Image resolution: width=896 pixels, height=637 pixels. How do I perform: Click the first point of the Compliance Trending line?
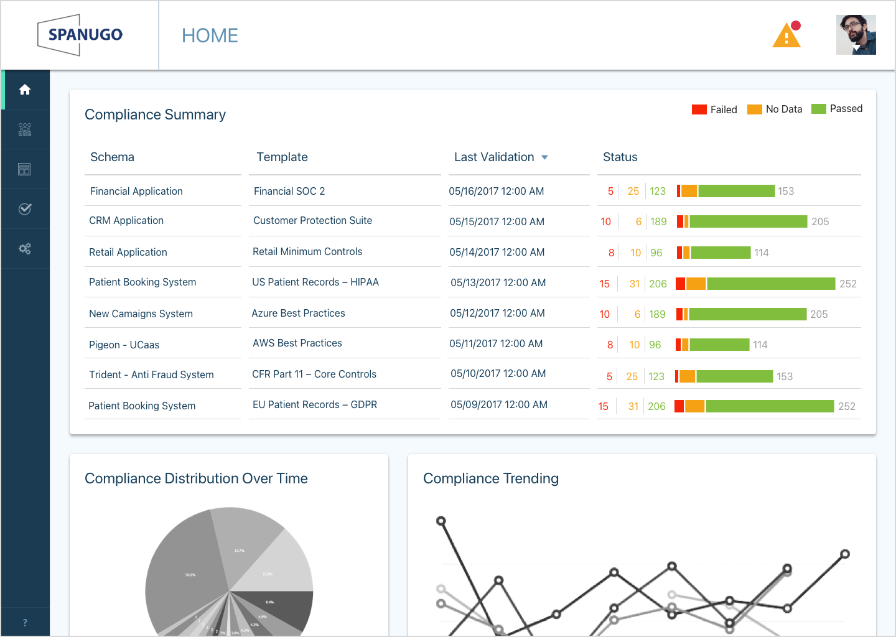click(x=441, y=521)
